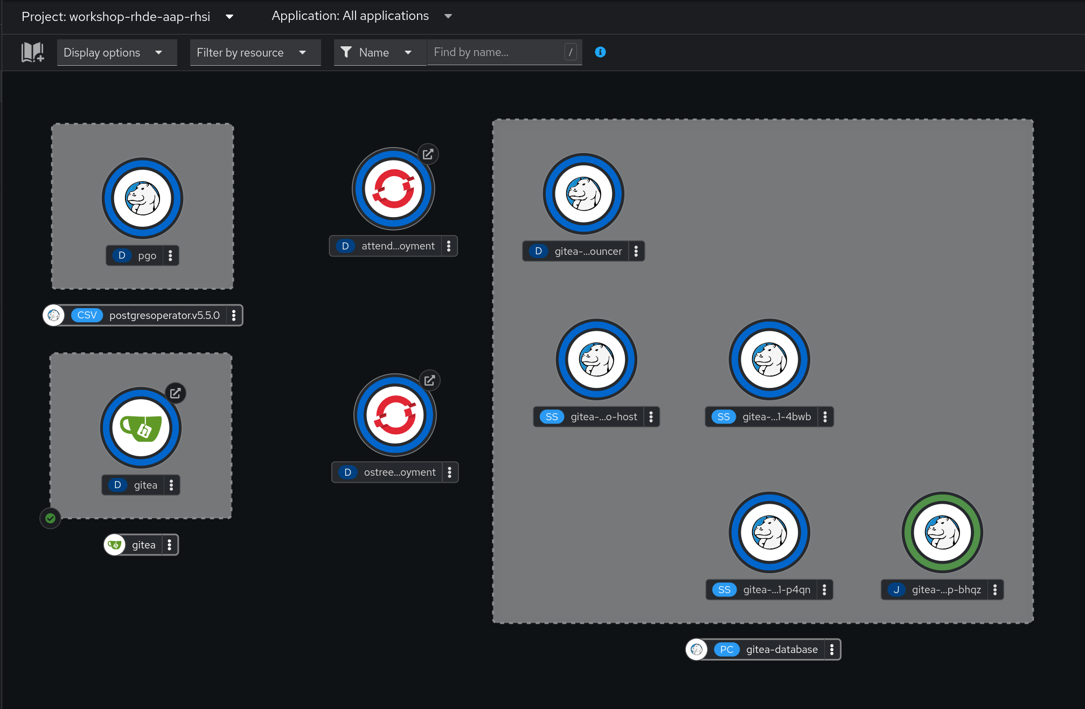Select the gitea-...p-bhqz job node
Viewport: 1085px width, 709px height.
[942, 532]
